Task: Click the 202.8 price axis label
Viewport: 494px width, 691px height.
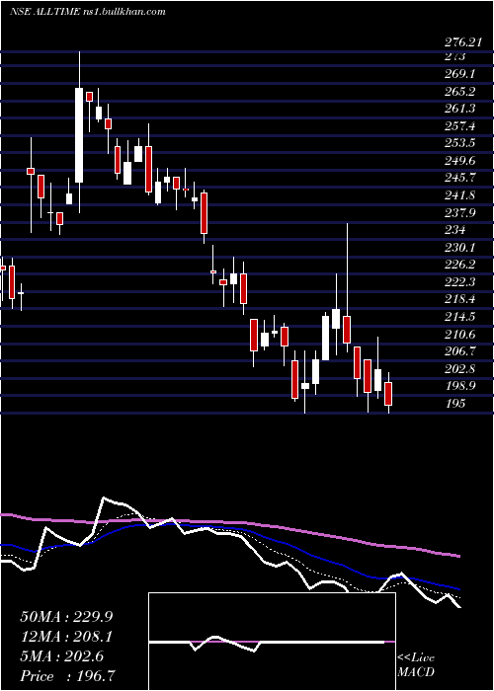Action: click(x=459, y=369)
